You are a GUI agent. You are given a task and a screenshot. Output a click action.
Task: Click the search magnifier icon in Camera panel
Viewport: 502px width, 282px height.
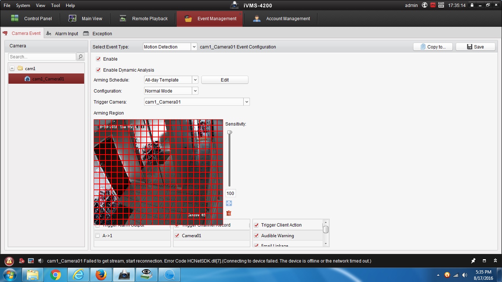point(80,57)
